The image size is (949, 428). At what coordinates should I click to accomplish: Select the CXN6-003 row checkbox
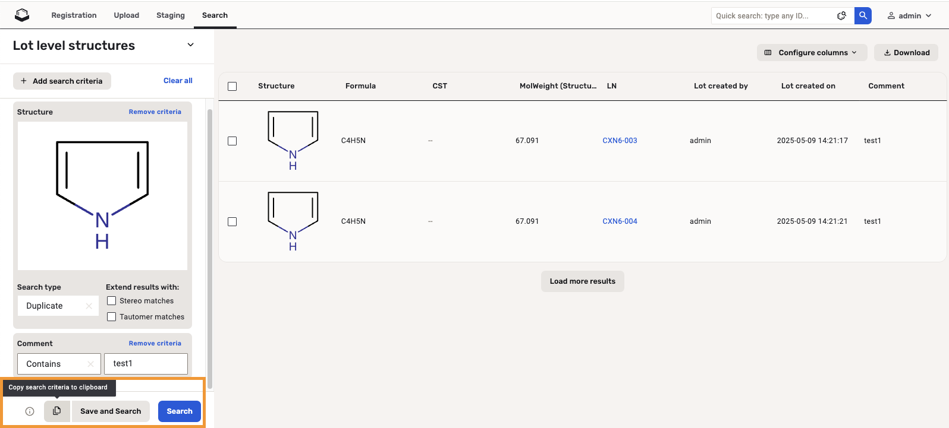pos(232,141)
